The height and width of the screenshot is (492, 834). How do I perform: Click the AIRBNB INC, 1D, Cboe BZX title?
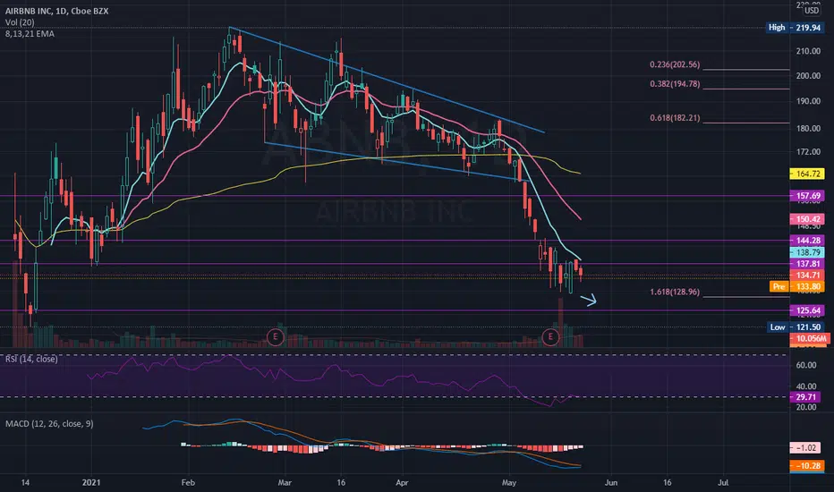[x=57, y=11]
